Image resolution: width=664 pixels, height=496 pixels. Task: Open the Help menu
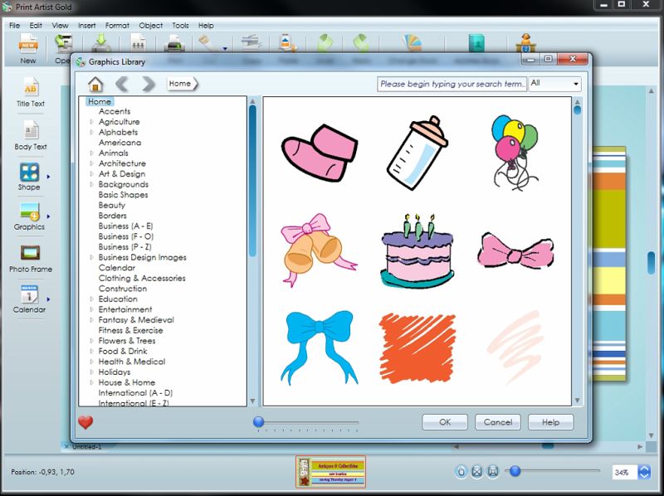(206, 26)
